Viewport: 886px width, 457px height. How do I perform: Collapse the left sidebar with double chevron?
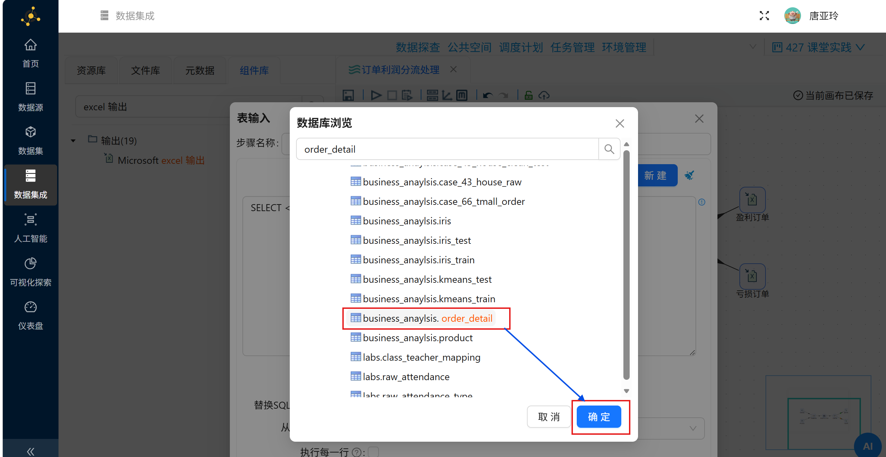pos(31,451)
